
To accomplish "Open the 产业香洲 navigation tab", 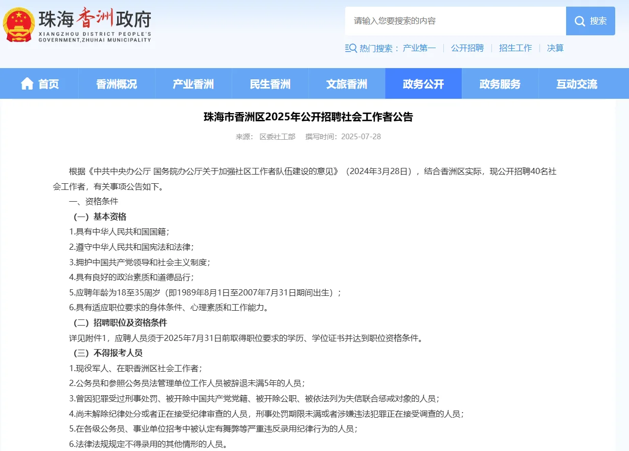I will click(x=193, y=83).
